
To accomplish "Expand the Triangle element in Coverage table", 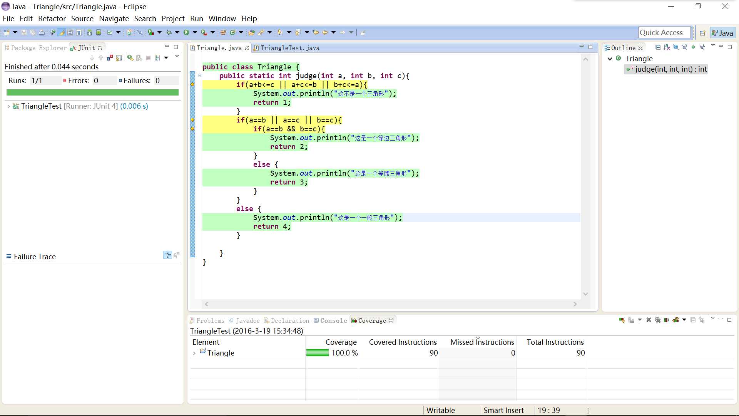I will click(194, 352).
